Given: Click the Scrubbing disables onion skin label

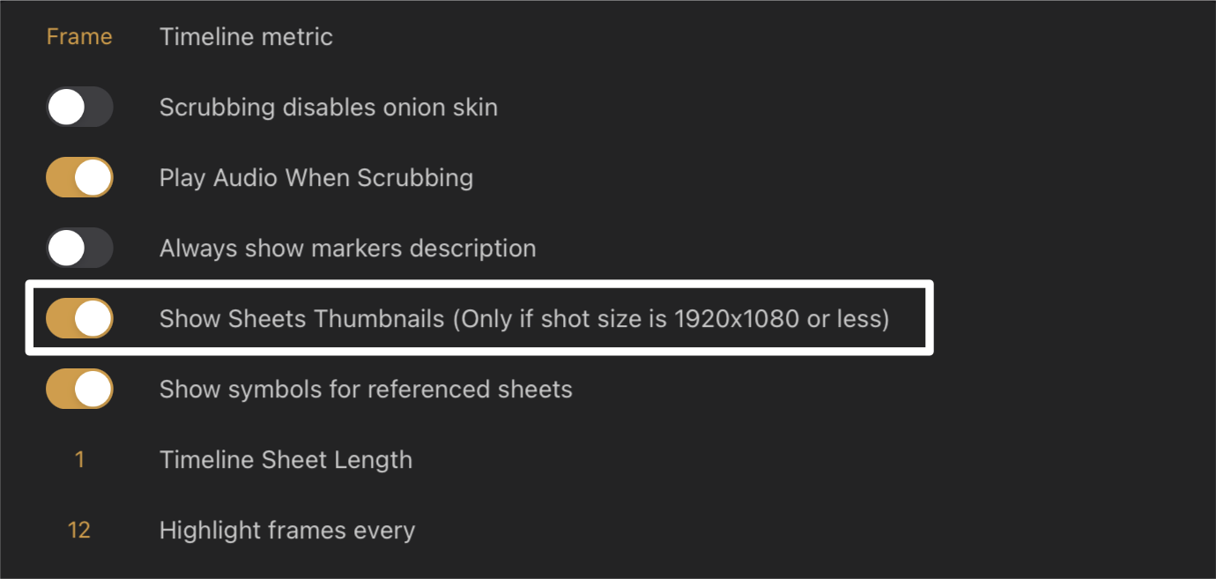Looking at the screenshot, I should click(x=328, y=108).
